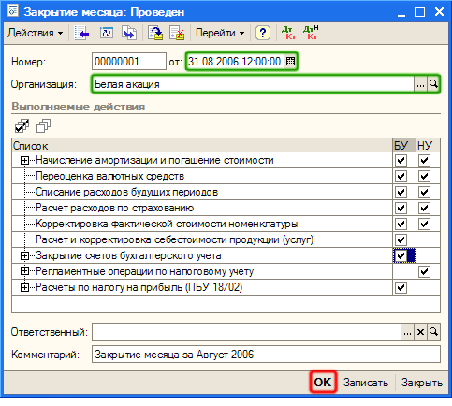
Task: Click the check all actions icon
Action: click(x=22, y=126)
